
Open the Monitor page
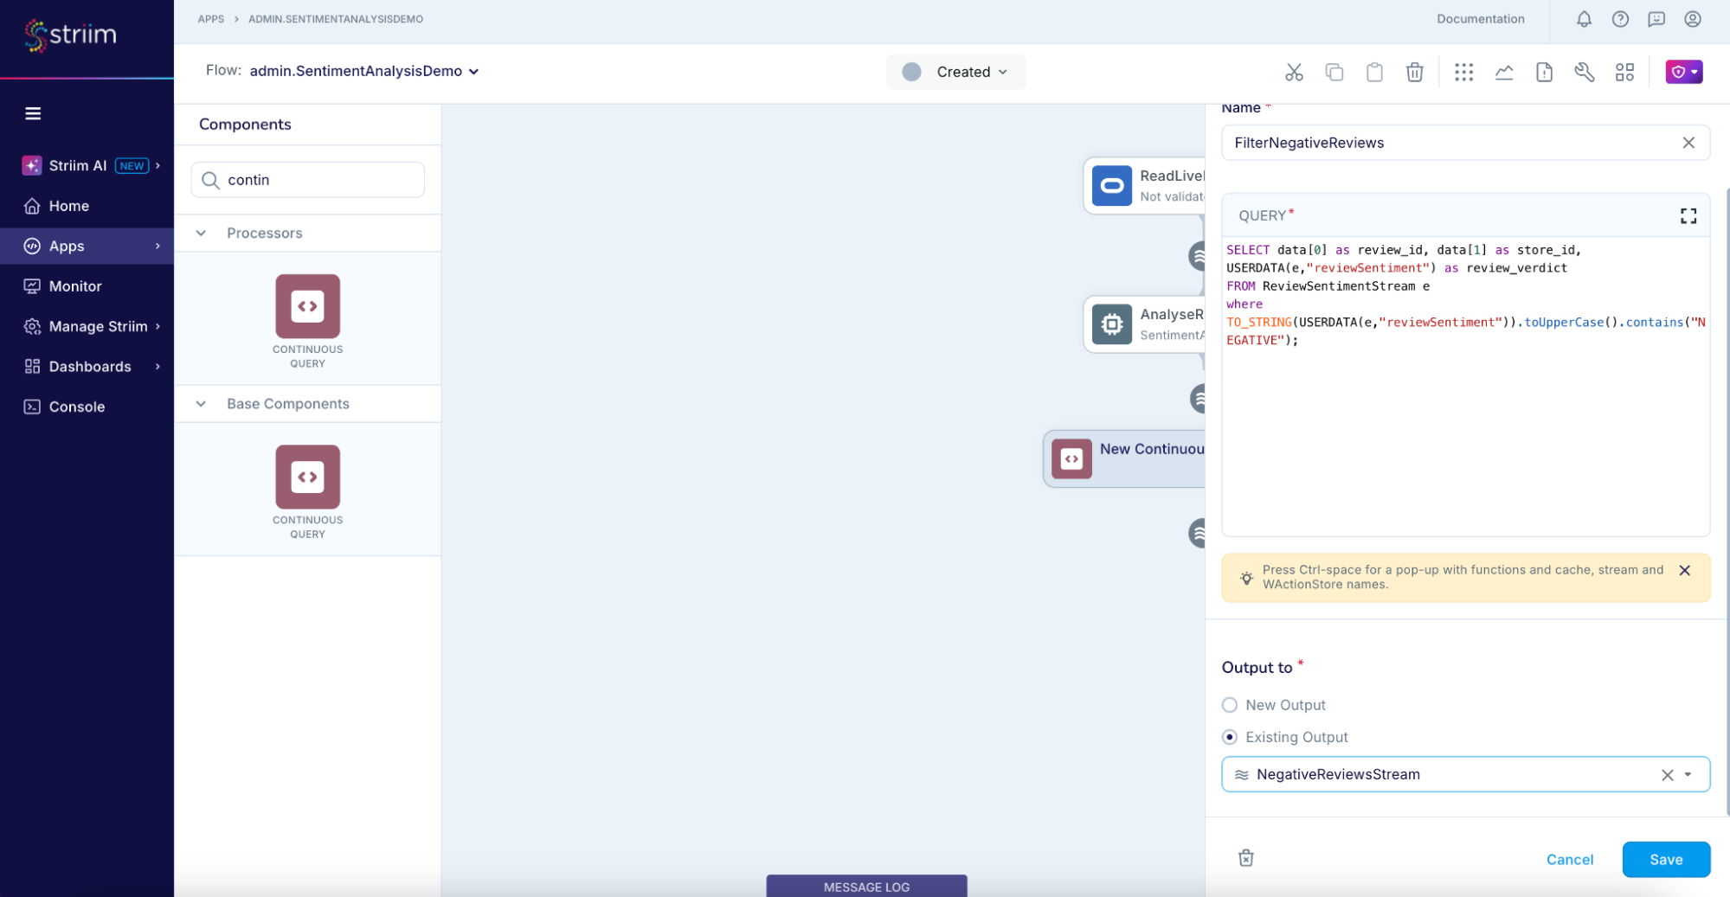[75, 286]
